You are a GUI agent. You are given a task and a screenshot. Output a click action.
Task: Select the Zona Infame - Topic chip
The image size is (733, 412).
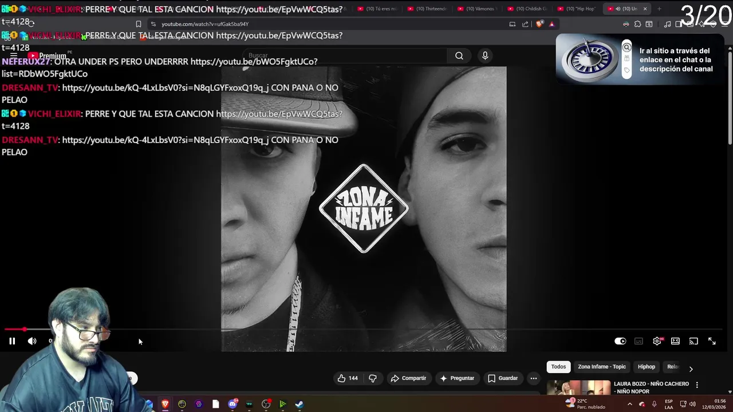coord(602,367)
